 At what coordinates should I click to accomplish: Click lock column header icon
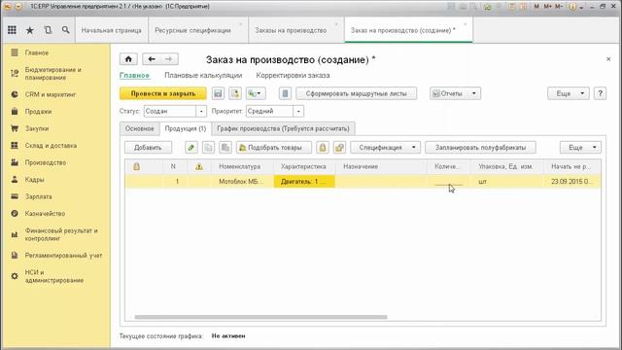pos(136,166)
